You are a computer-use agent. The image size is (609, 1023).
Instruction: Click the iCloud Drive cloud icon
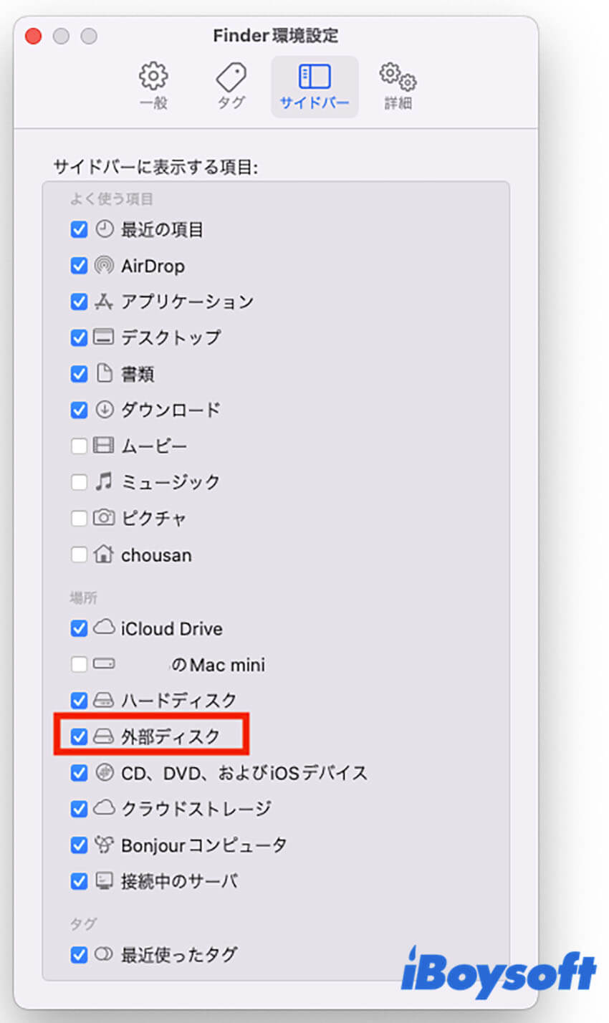click(x=104, y=628)
